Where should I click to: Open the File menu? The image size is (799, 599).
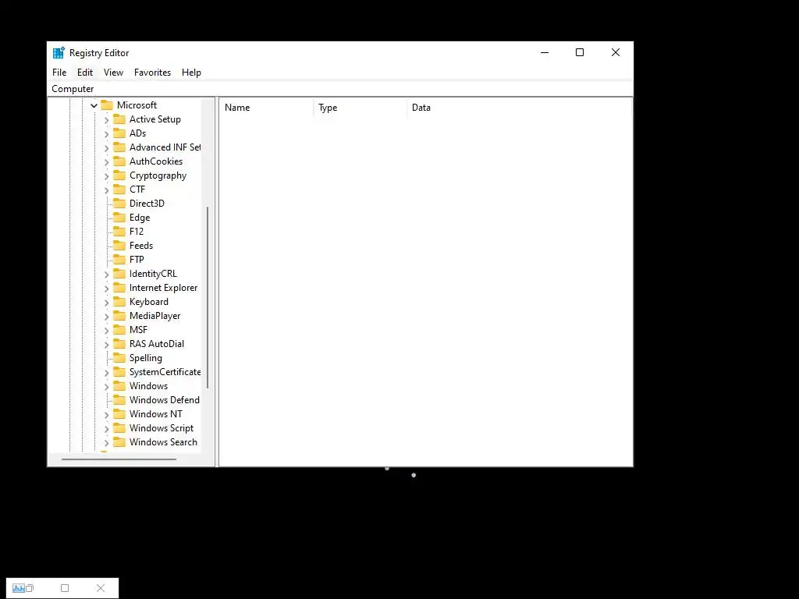[x=59, y=73]
